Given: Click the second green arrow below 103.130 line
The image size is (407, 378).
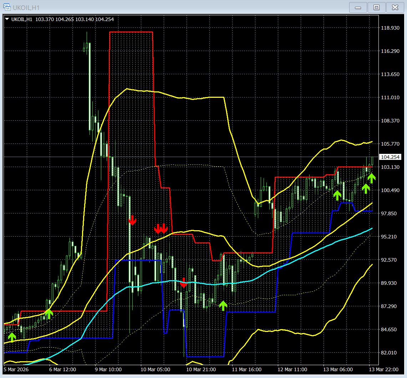Looking at the screenshot, I should pyautogui.click(x=366, y=188).
